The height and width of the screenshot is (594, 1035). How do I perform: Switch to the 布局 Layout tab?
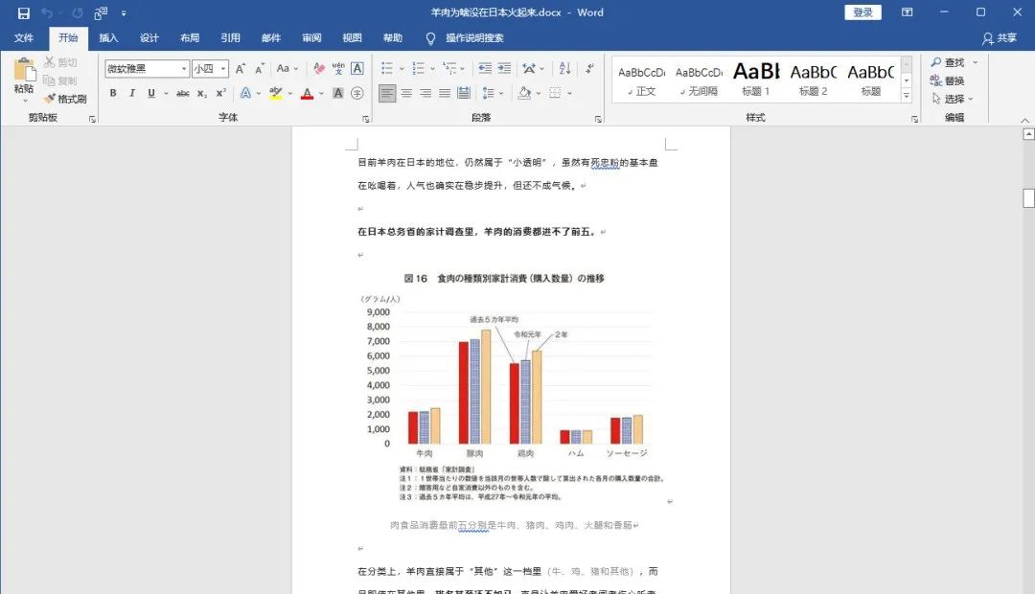click(190, 38)
